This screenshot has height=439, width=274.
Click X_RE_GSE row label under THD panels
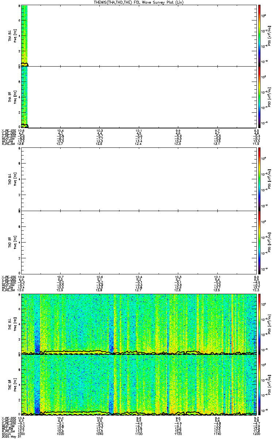(x=9, y=277)
